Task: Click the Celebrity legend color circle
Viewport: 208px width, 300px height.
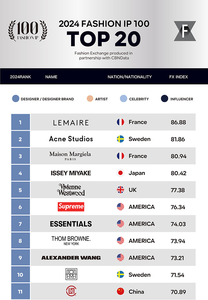Action: click(123, 99)
